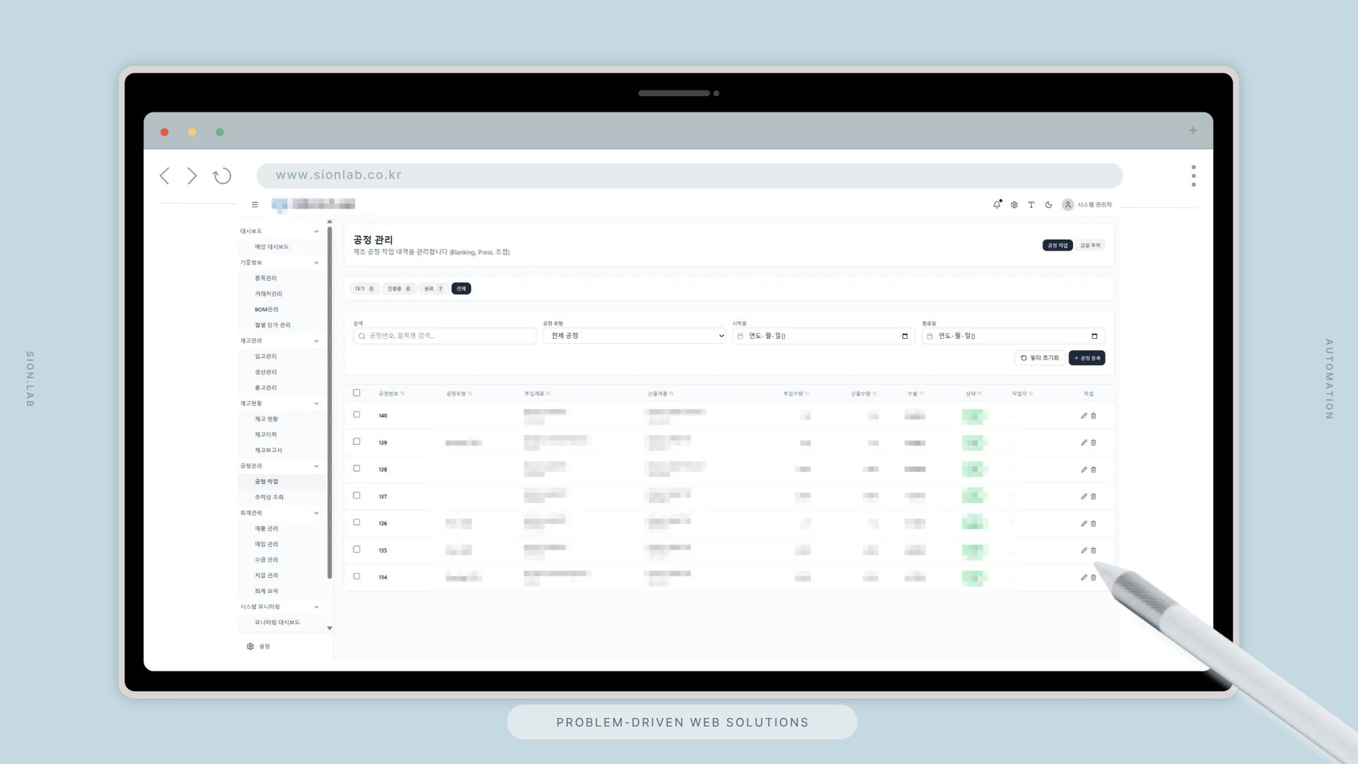This screenshot has width=1358, height=764.
Task: Click the browser reload icon
Action: tap(222, 176)
